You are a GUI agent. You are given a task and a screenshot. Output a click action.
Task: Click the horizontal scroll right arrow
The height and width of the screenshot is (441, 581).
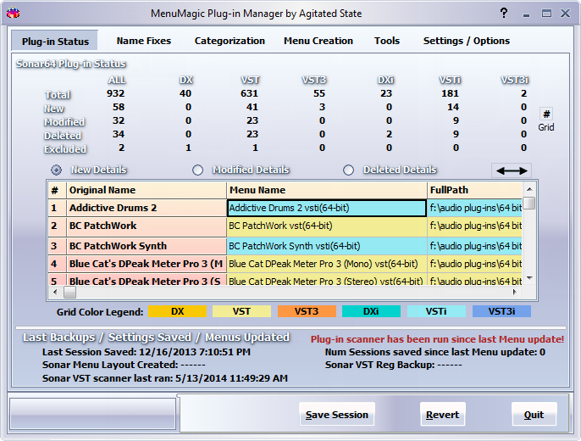(515, 293)
